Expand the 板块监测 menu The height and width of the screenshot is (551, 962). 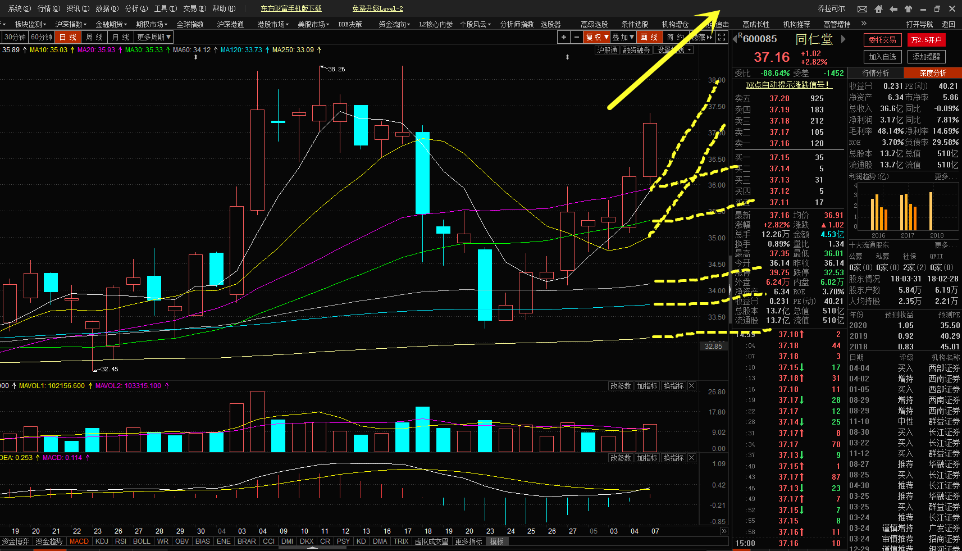[x=30, y=24]
